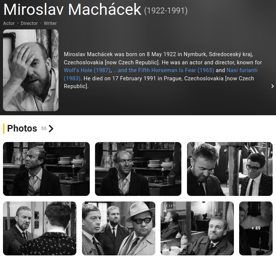Click the photo count number 55
276x258 pixels.
(44, 129)
